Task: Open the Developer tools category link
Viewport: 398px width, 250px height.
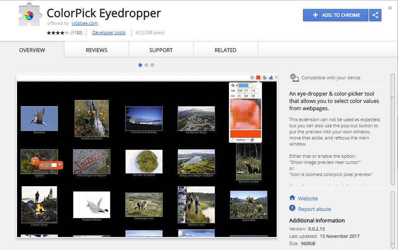Action: [109, 33]
